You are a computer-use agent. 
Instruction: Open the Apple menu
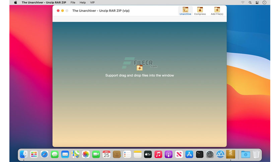(16, 2)
